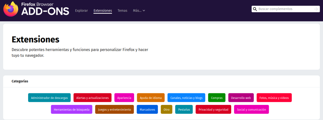Open Herramientas de búsqueda category
The image size is (323, 120).
point(72,109)
